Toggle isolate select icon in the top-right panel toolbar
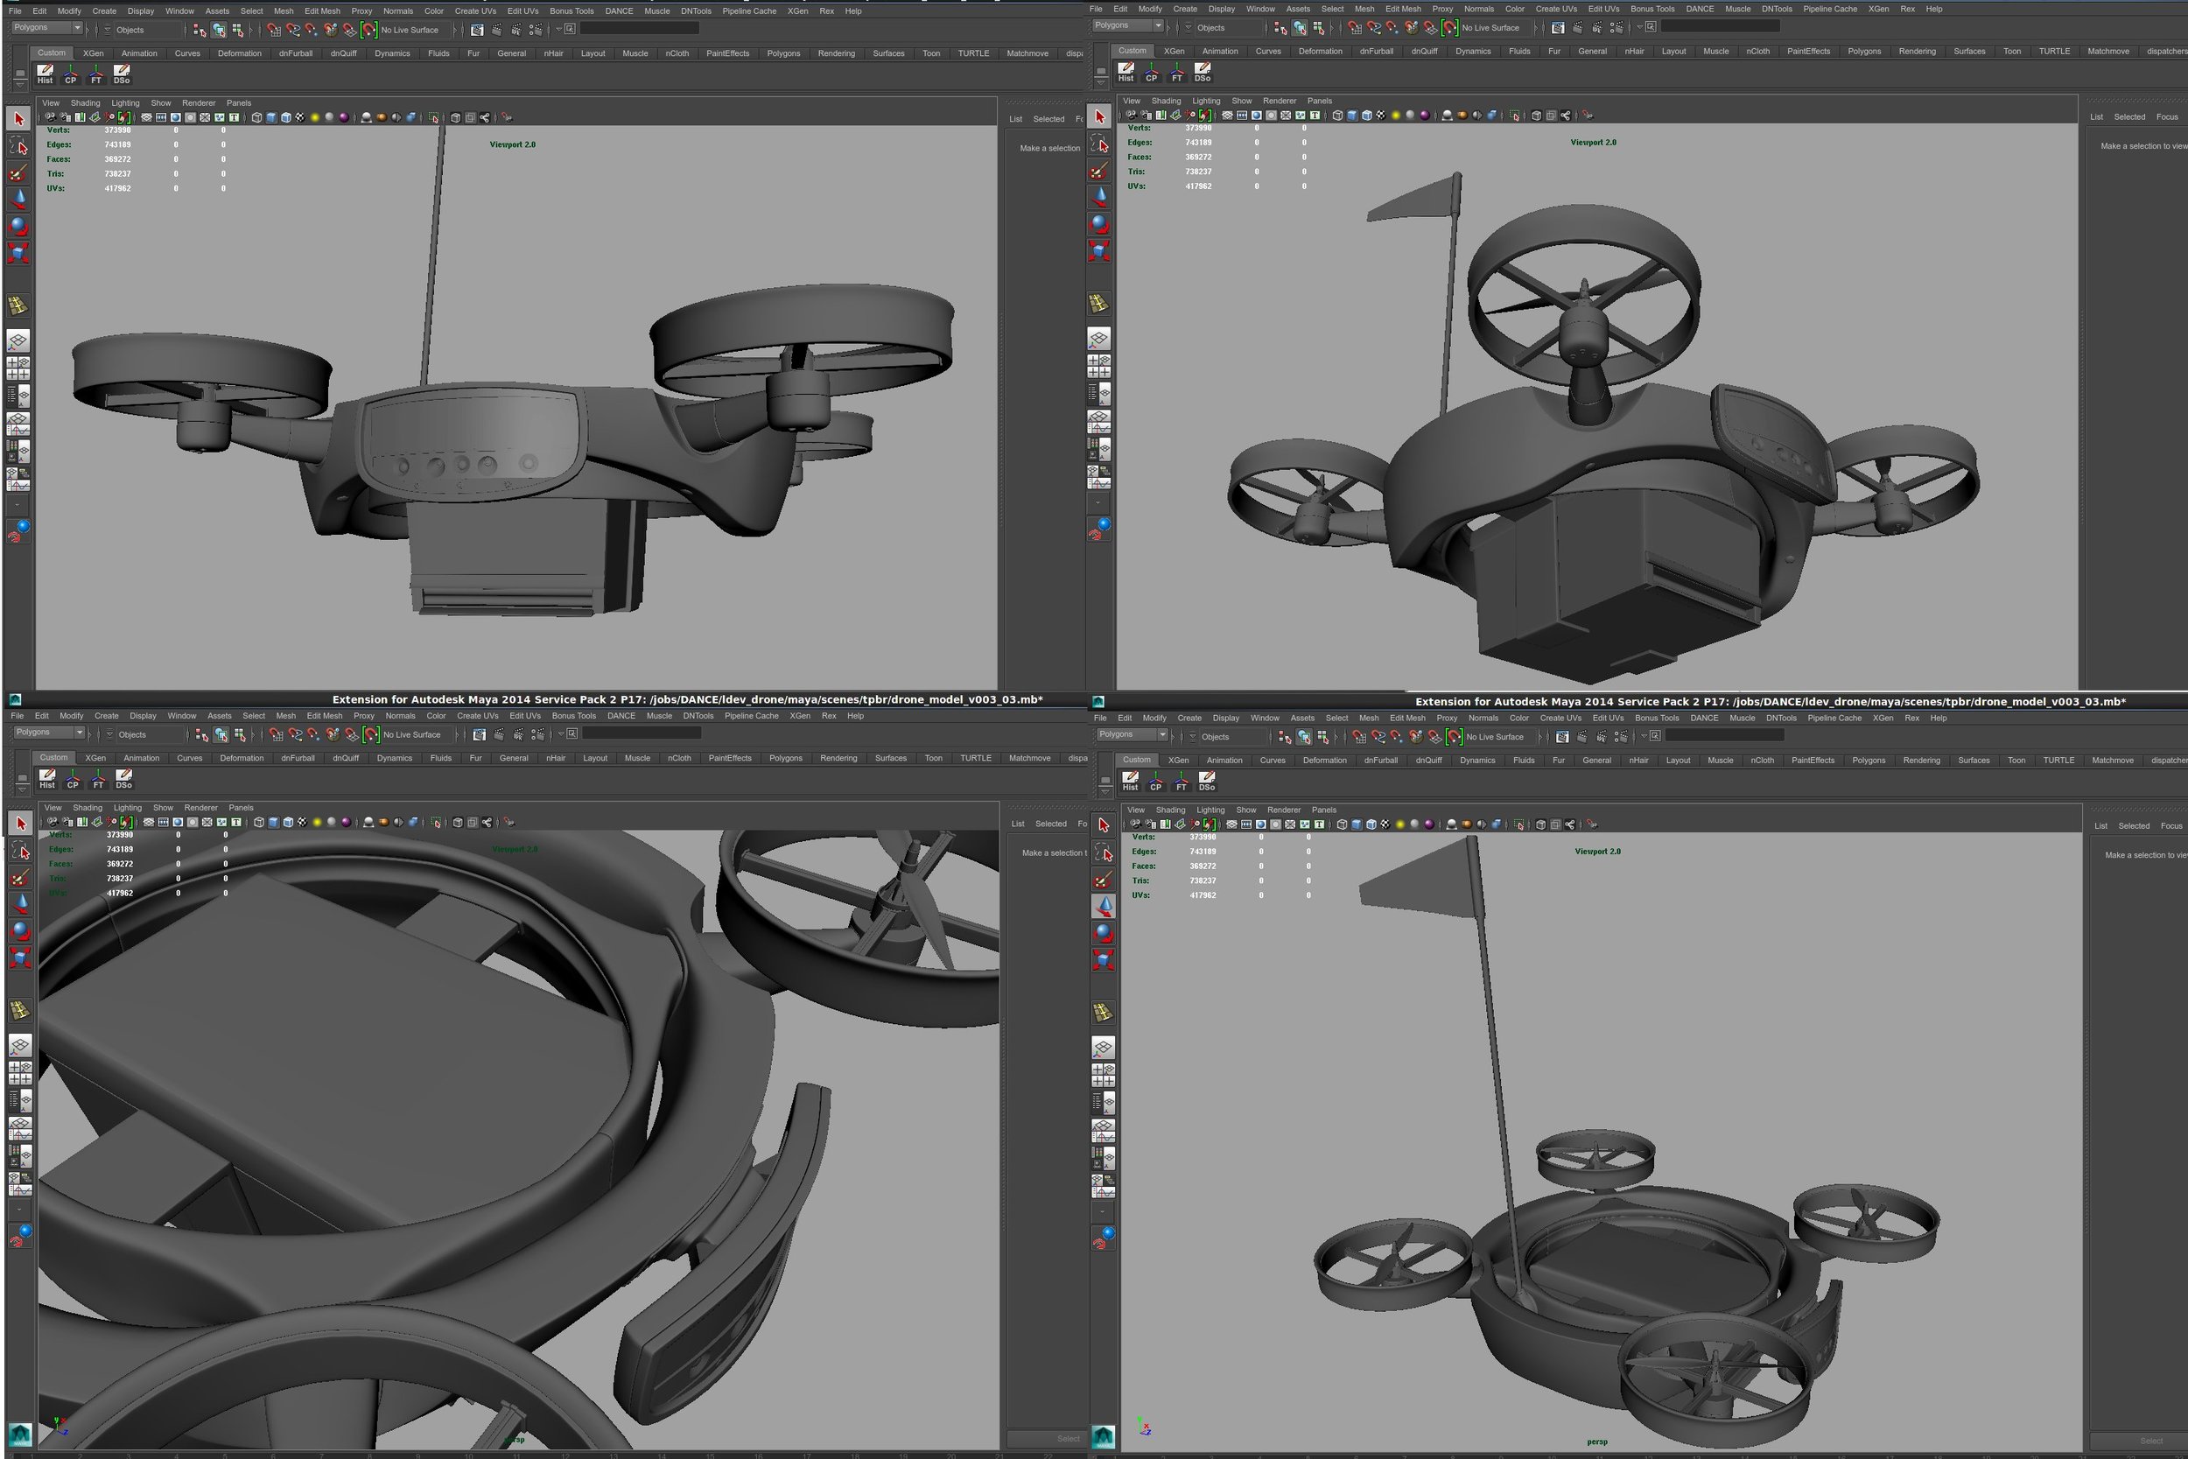The width and height of the screenshot is (2188, 1459). click(1514, 116)
